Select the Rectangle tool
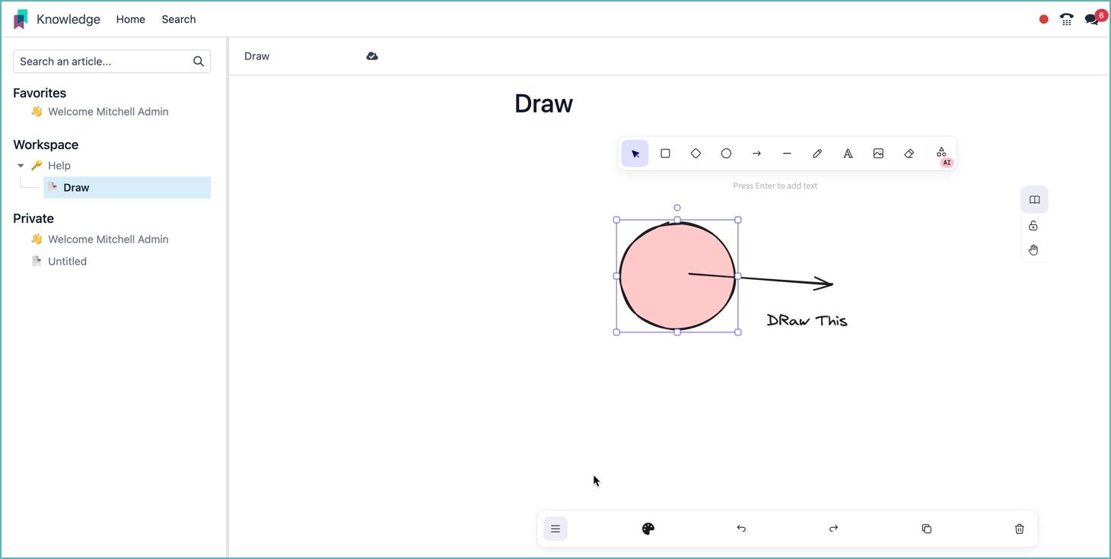This screenshot has width=1111, height=559. click(x=665, y=153)
